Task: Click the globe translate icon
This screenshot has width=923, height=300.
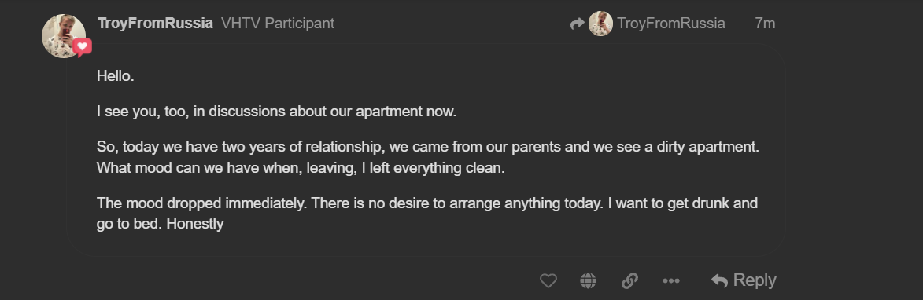Action: click(x=588, y=281)
